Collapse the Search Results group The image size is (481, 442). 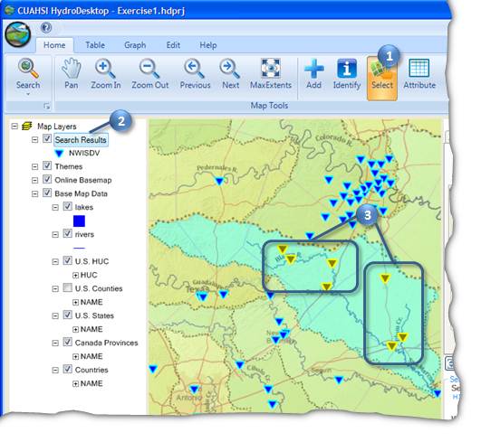click(x=35, y=139)
